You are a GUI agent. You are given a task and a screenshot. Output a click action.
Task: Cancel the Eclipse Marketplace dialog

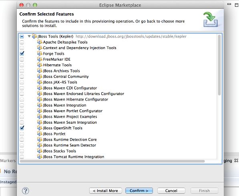click(171, 191)
